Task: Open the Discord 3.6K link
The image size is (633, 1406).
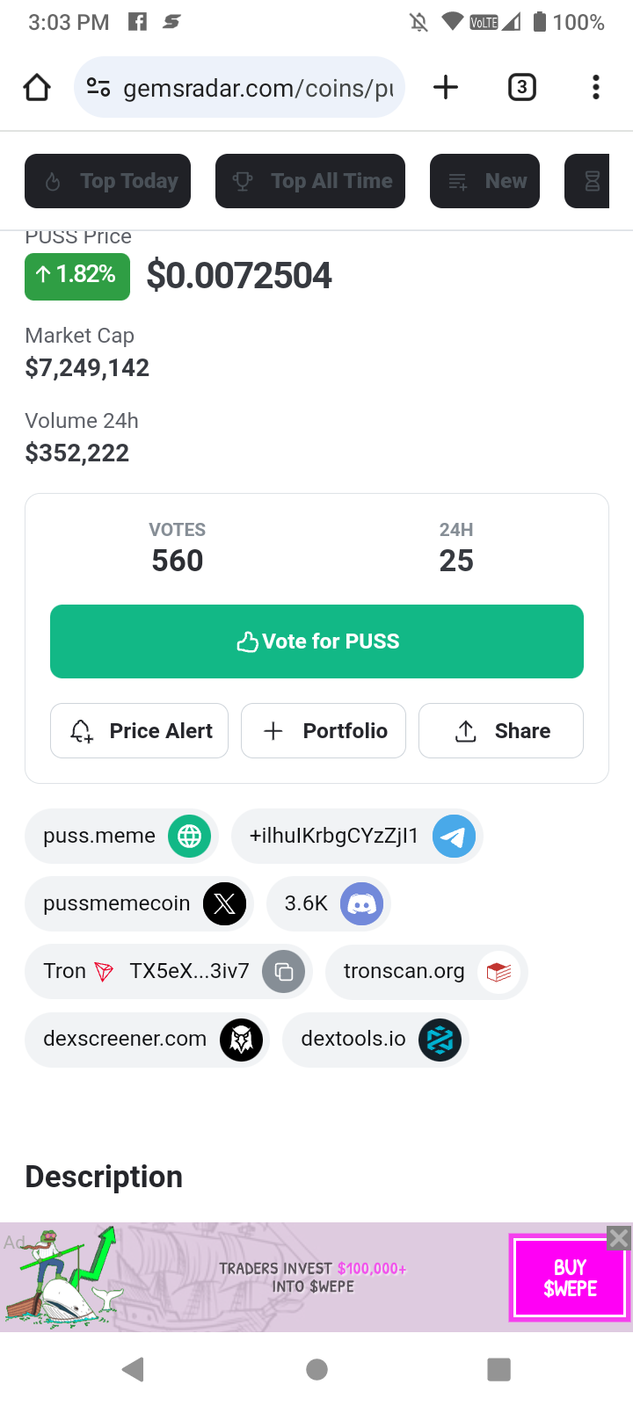Action: point(329,904)
